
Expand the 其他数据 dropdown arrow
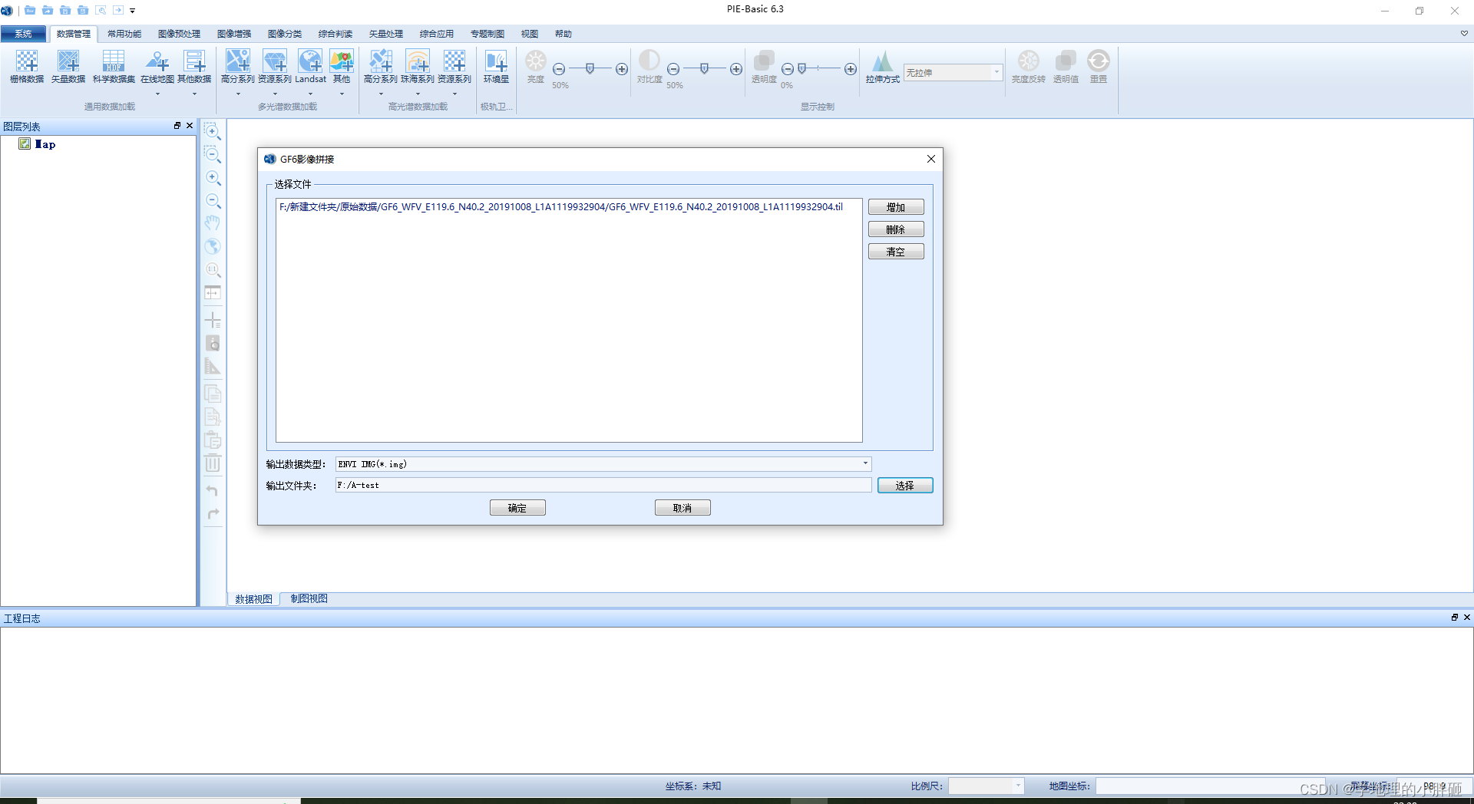[x=194, y=94]
